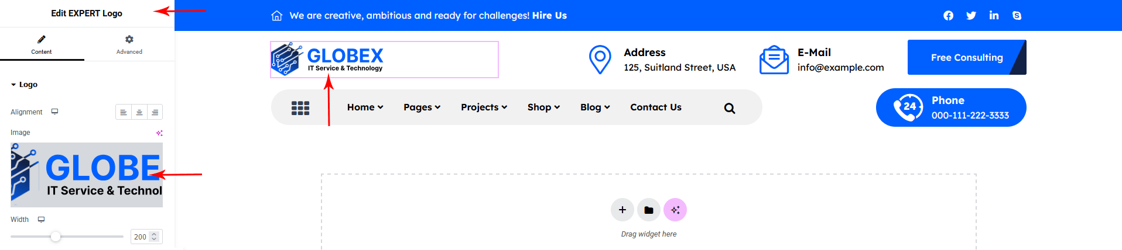1122x250 pixels.
Task: Open the Contact Us menu item
Action: click(655, 107)
